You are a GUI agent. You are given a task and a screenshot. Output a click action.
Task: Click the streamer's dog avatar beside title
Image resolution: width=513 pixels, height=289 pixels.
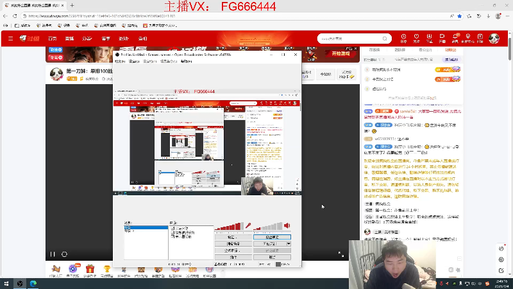click(56, 74)
